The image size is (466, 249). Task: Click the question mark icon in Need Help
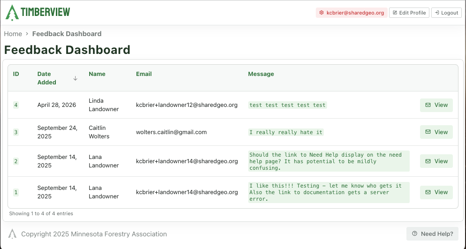[x=414, y=234]
